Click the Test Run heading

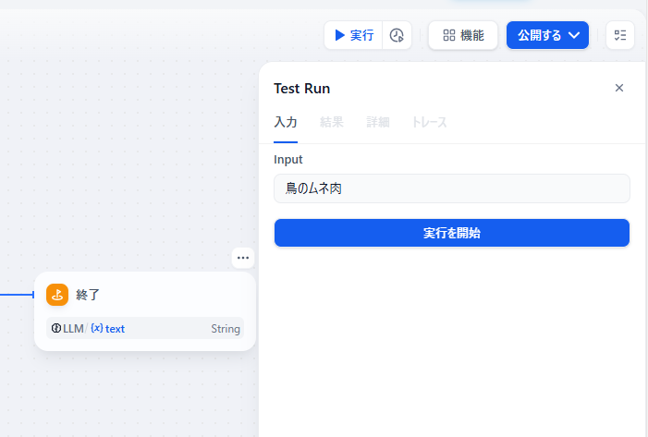(301, 89)
